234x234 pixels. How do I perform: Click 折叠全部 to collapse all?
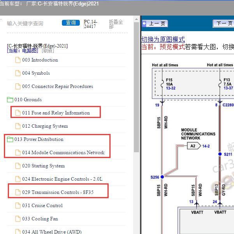pyautogui.click(x=116, y=24)
